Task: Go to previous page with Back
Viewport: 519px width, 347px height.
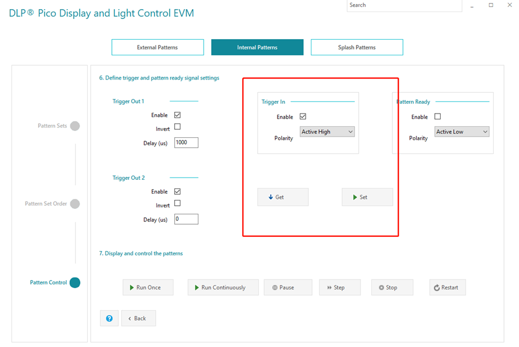Action: [138, 318]
